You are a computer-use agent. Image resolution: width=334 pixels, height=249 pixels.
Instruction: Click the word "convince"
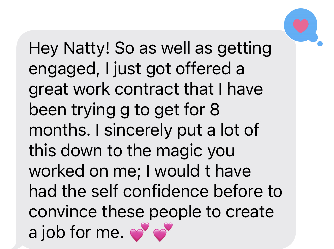point(63,212)
